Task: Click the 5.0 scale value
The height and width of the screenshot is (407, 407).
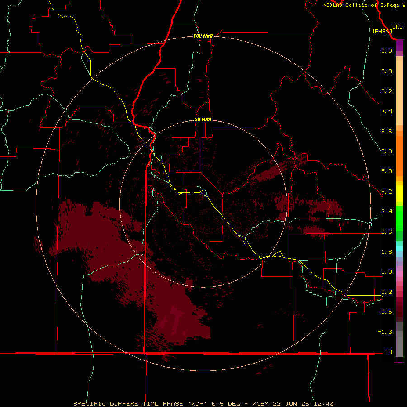Action: point(387,171)
